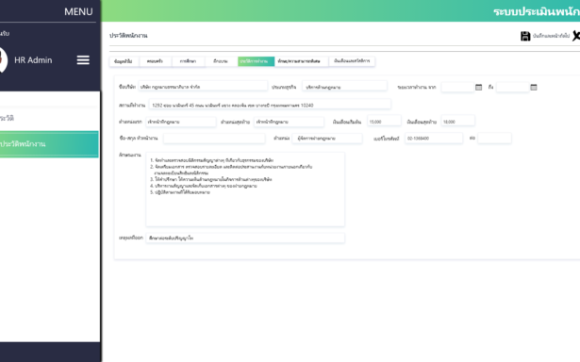Viewport: 580px width, 362px height.
Task: Switch to the ครอบครัว (family) tab
Action: [155, 61]
